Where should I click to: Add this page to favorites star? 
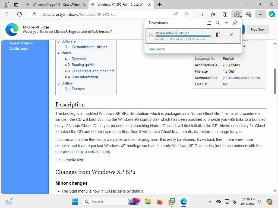coord(186,14)
